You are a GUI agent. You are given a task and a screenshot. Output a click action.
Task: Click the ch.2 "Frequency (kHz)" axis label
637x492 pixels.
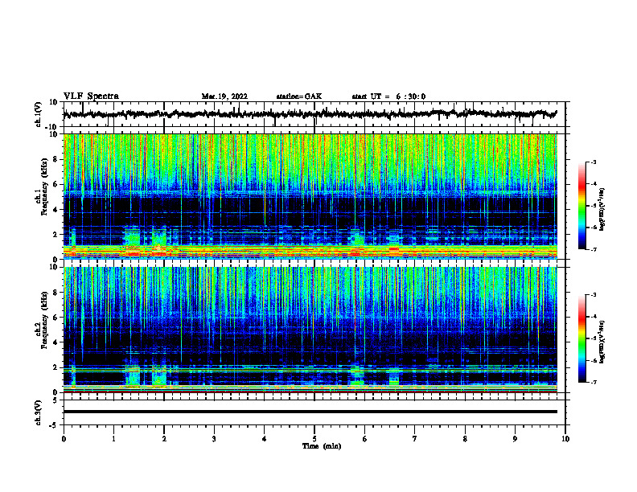[x=44, y=320]
